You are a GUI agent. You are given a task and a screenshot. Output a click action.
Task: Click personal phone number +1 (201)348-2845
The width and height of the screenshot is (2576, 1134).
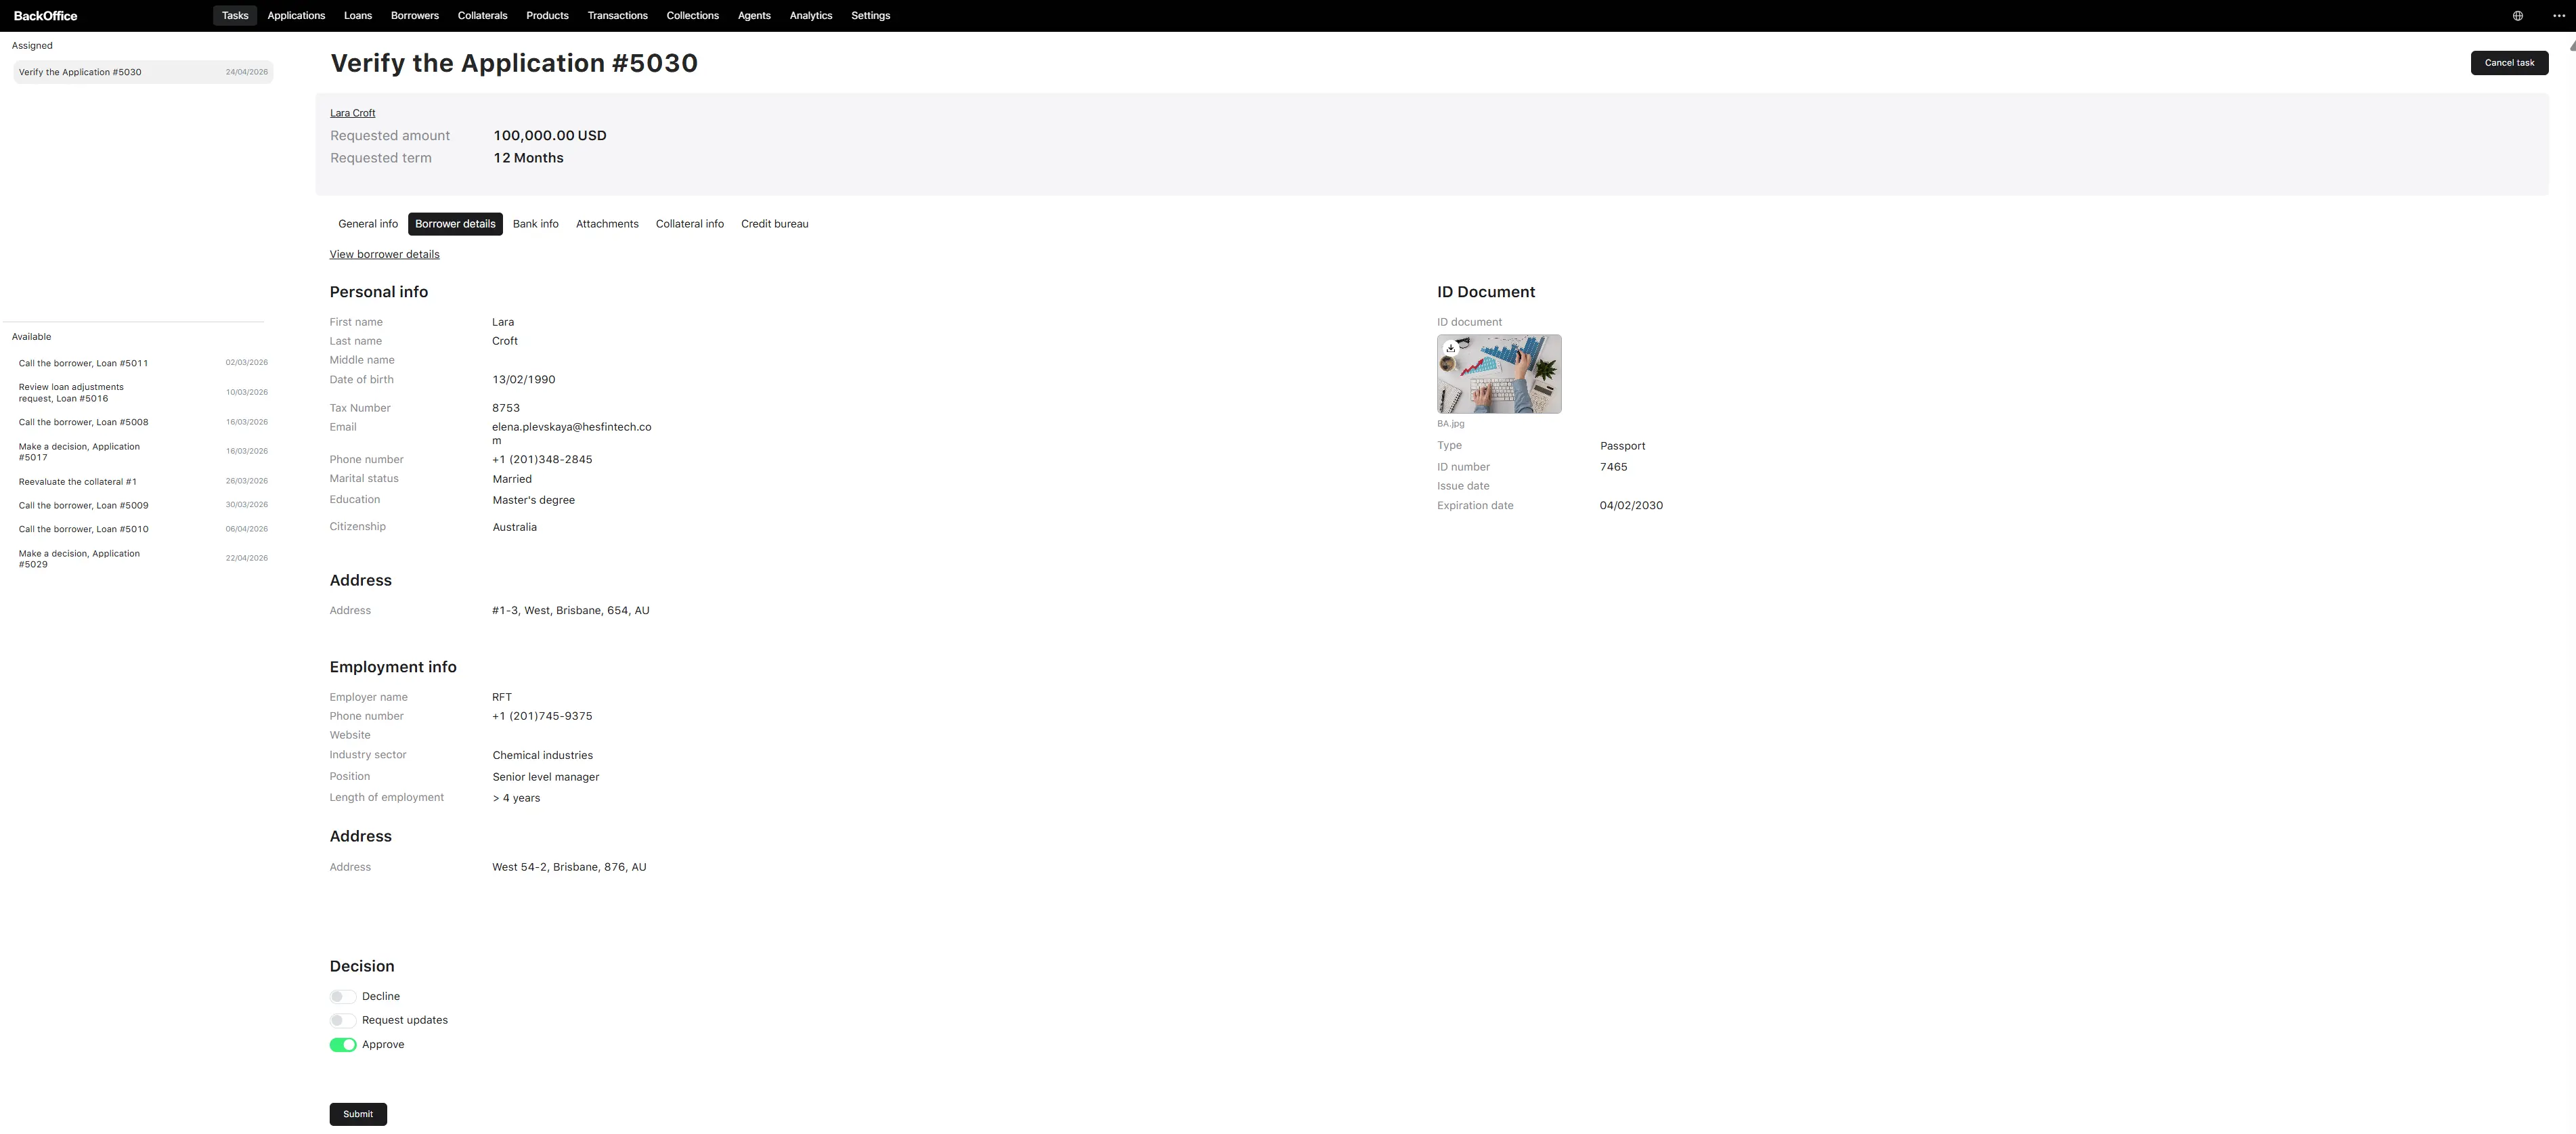(542, 460)
